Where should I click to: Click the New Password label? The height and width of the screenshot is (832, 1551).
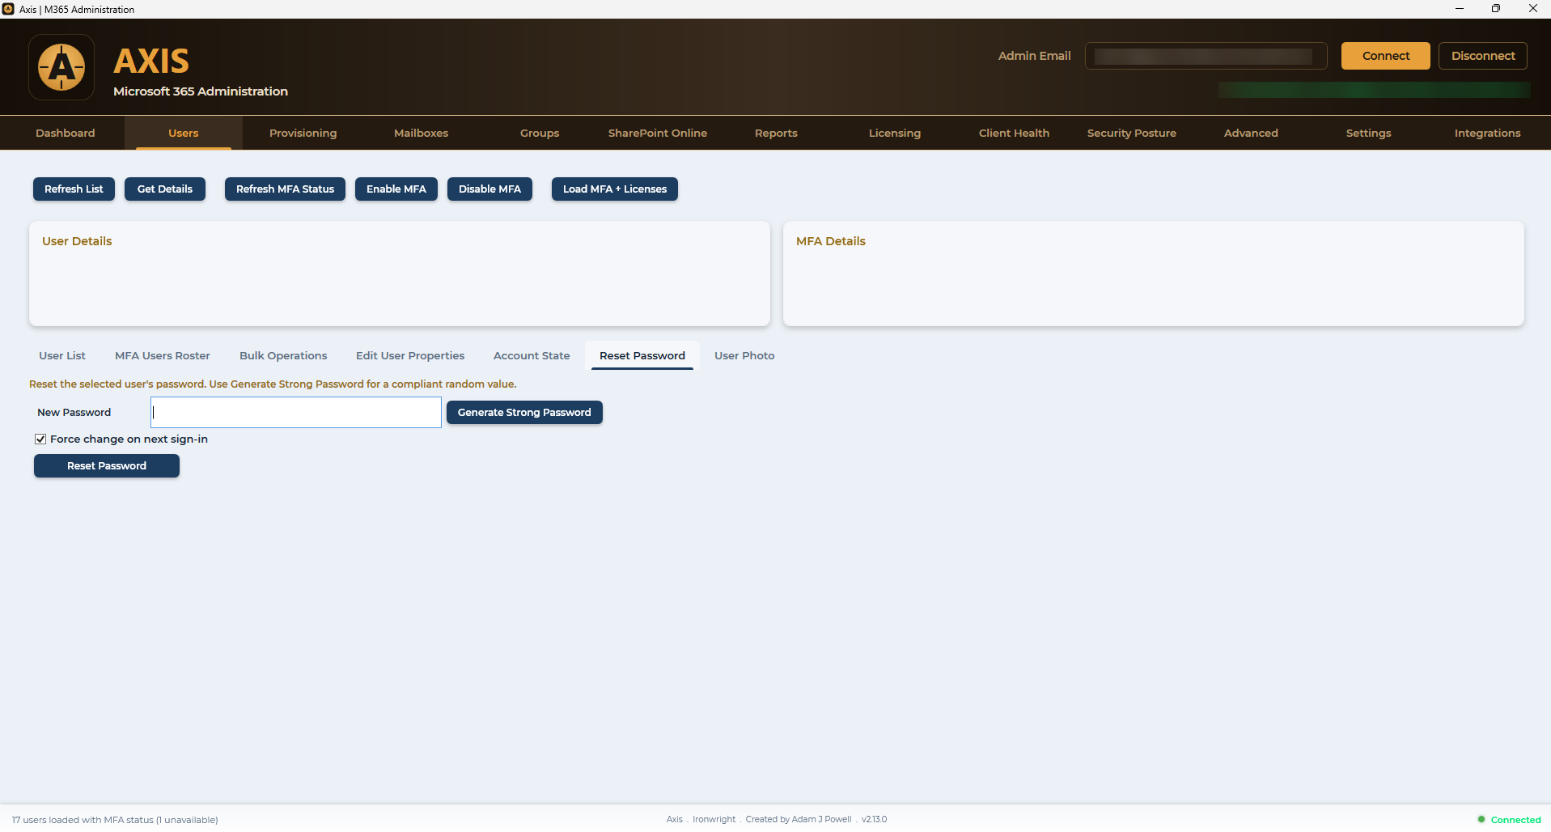pyautogui.click(x=74, y=412)
